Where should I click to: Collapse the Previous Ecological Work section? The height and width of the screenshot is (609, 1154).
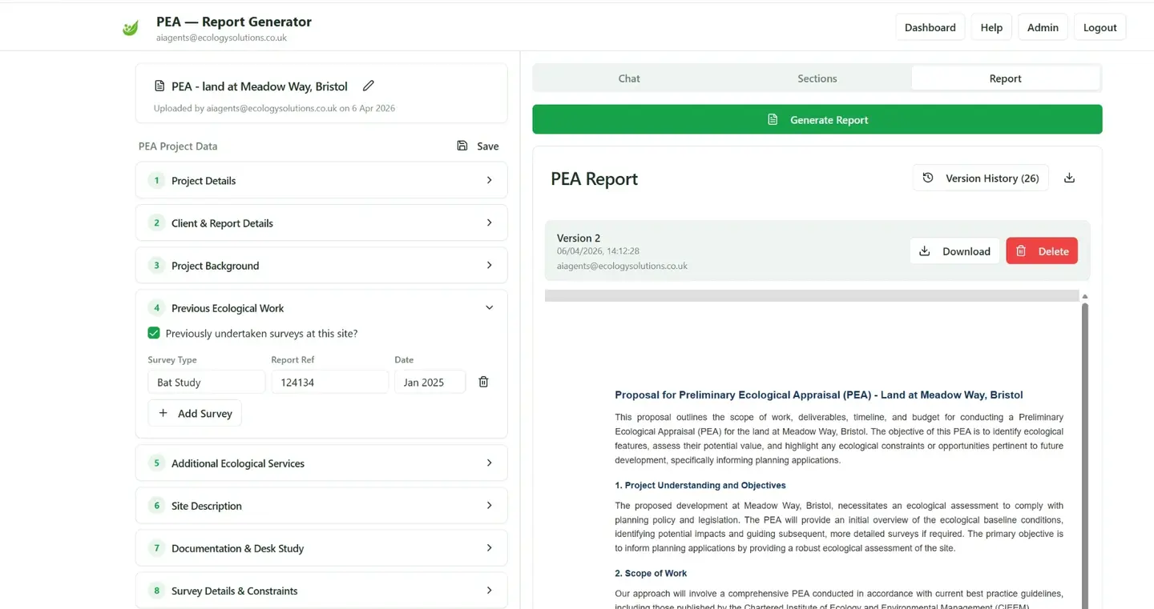(321, 307)
